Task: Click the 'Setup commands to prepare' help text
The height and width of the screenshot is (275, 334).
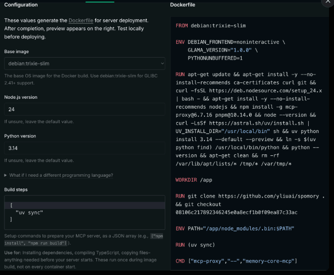Action: coord(84,239)
